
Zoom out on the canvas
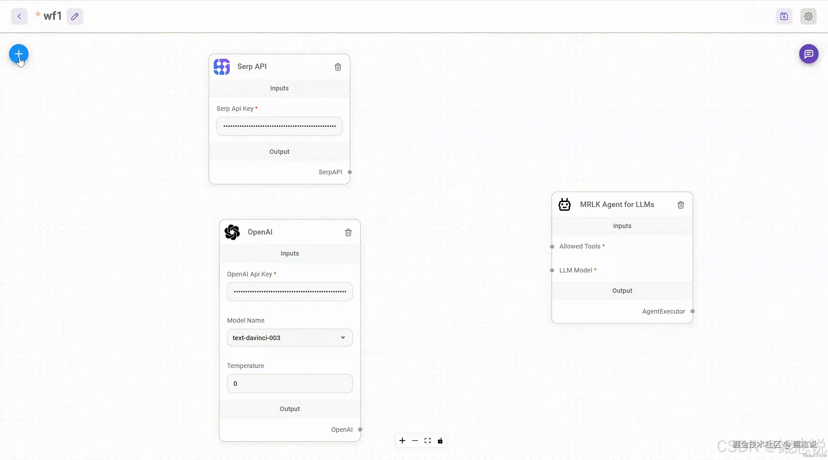click(415, 441)
